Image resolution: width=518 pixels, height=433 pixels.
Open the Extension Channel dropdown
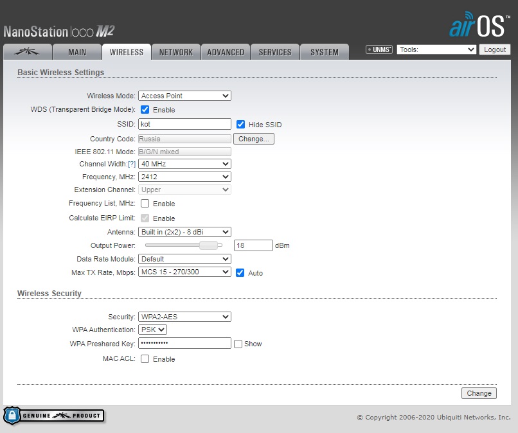point(184,190)
